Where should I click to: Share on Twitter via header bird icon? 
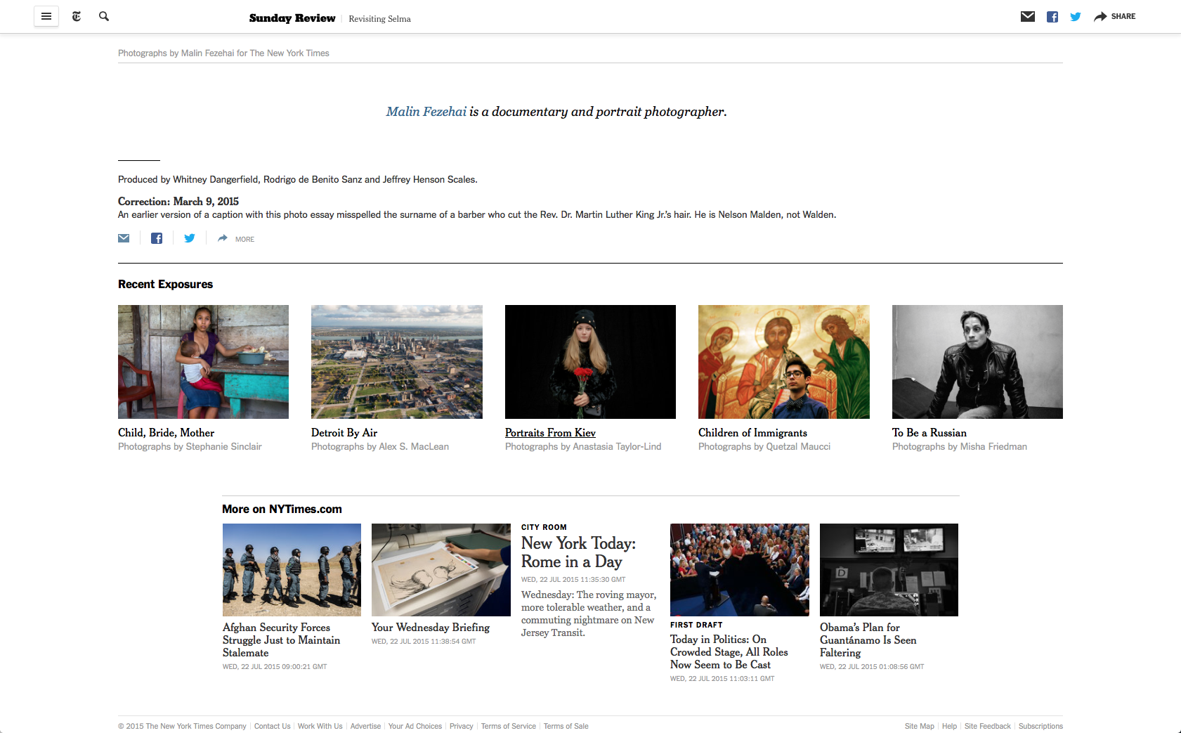click(x=1075, y=17)
